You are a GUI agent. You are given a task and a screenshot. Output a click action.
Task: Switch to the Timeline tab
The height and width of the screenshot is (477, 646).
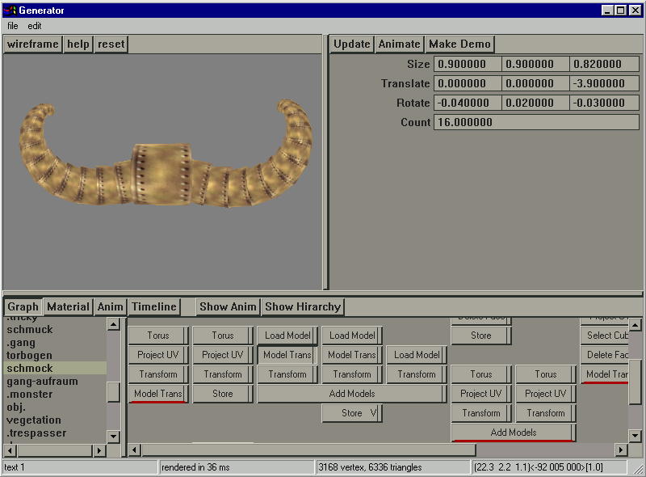click(x=153, y=306)
